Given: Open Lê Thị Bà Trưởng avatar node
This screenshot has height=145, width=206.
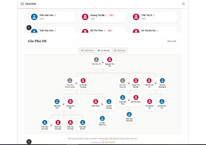Looking at the screenshot, I should click(83, 81).
